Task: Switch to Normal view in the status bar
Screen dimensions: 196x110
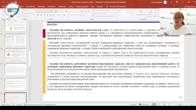Action: click(154, 105)
